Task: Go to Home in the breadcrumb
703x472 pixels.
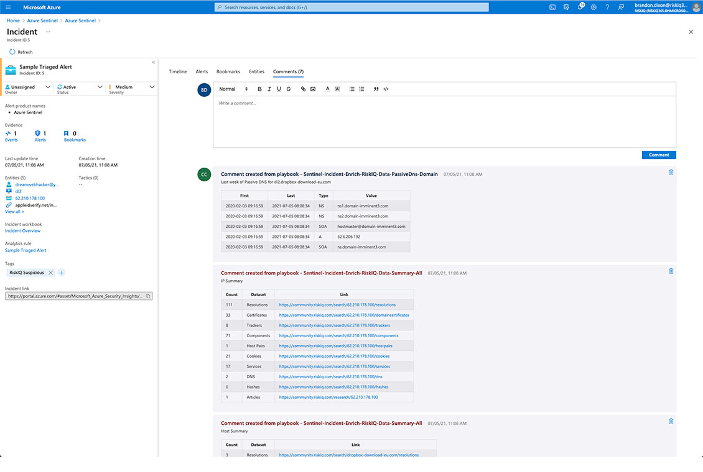Action: tap(13, 20)
